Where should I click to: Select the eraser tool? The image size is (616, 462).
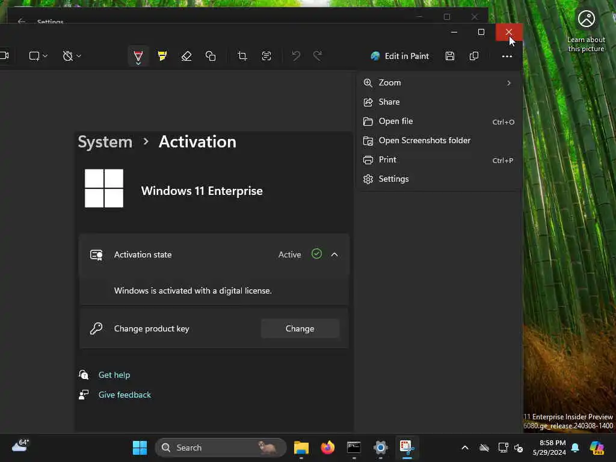tap(186, 56)
